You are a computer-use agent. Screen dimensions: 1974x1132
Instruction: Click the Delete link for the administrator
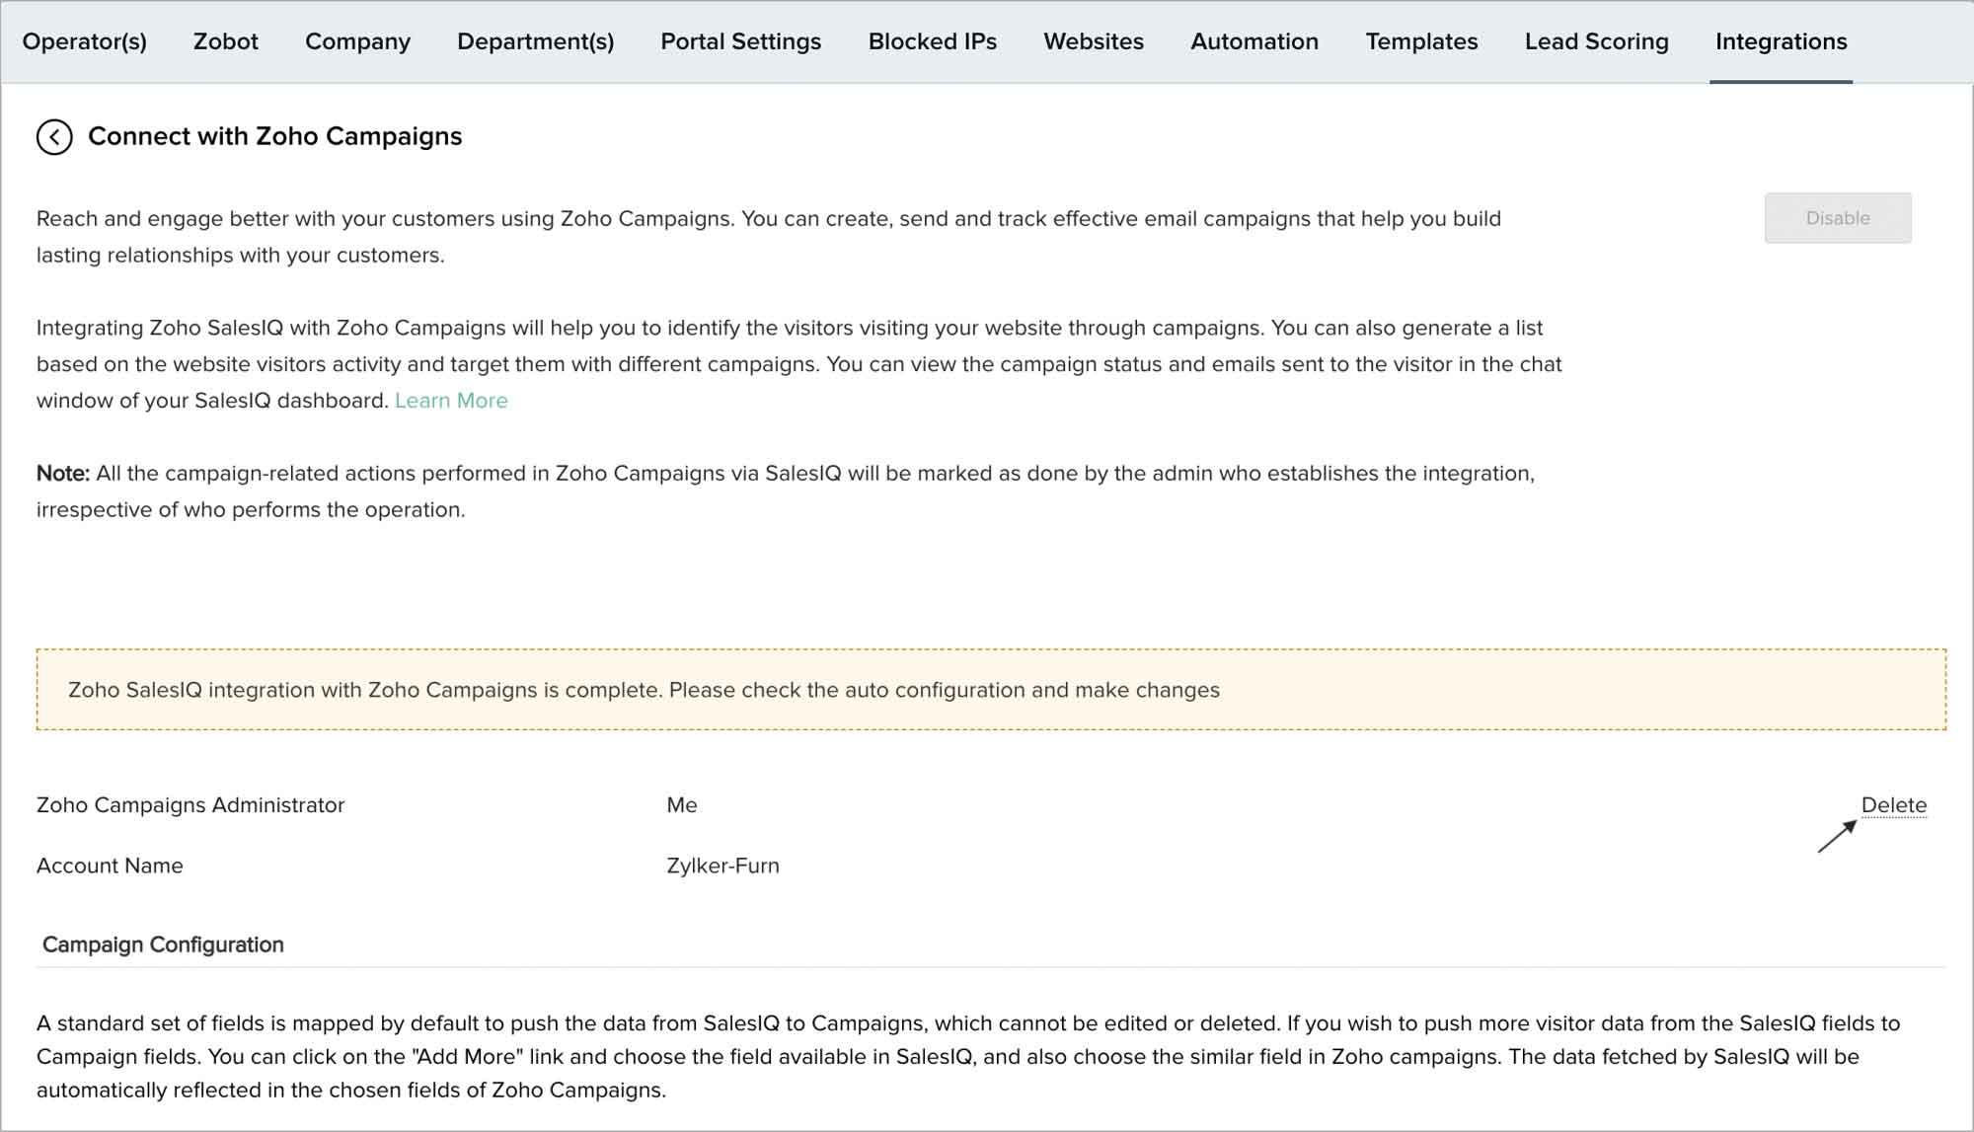pyautogui.click(x=1893, y=805)
